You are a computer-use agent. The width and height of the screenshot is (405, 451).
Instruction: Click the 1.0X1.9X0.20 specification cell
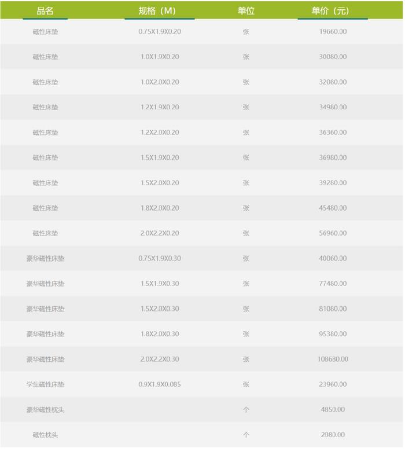click(159, 57)
